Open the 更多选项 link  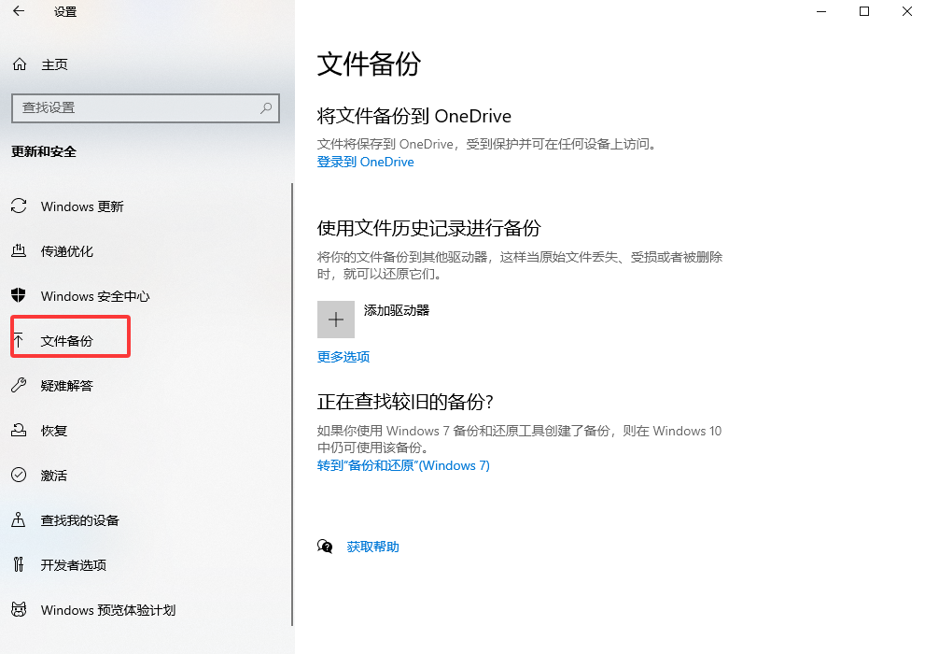(x=343, y=356)
